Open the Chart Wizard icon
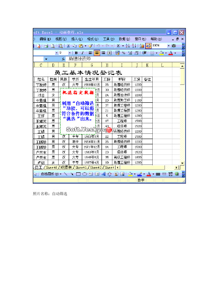This screenshot has height=307, width=217. point(142,46)
